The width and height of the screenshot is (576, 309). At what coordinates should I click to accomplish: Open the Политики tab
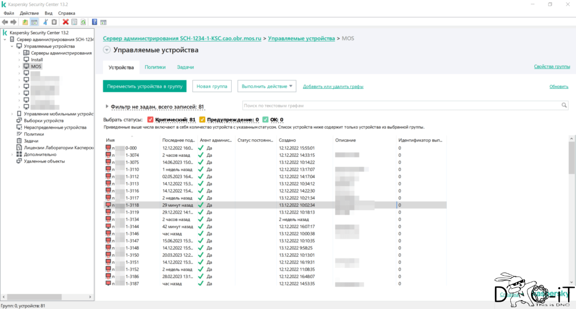(x=155, y=67)
